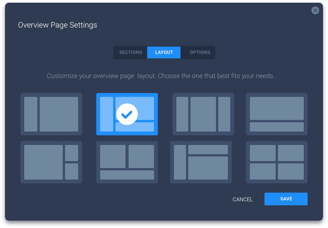Viewport: 328px width, 228px height.
Task: Open the OPTIONS tab
Action: (x=200, y=52)
